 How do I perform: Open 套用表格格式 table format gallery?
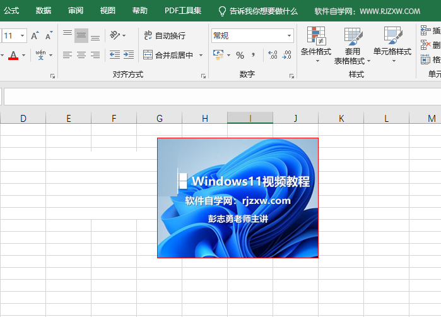click(352, 45)
